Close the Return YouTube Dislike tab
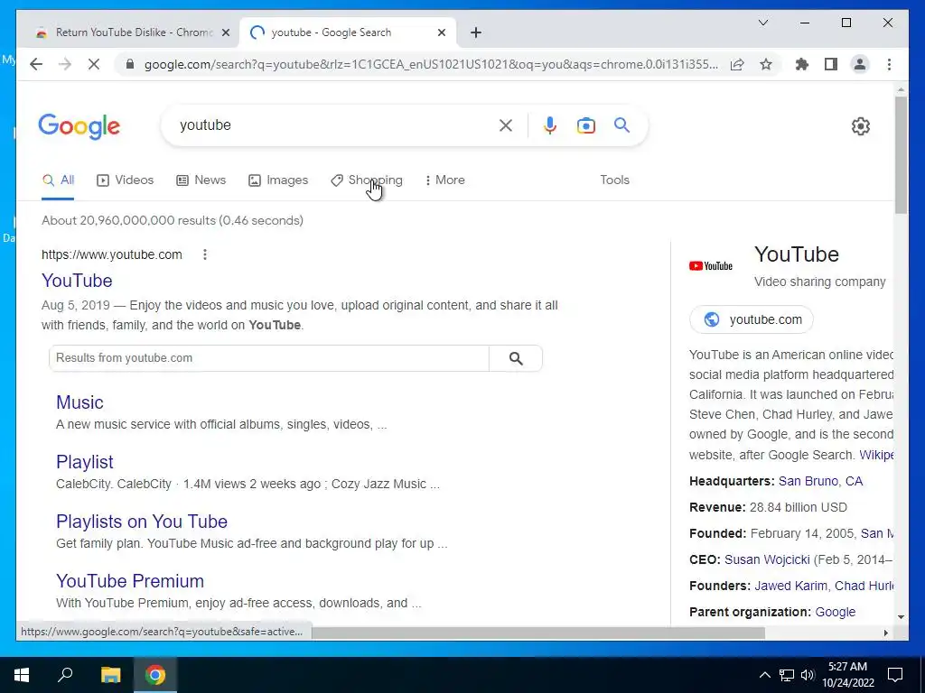This screenshot has width=925, height=693. [225, 32]
